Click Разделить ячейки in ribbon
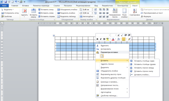 [66, 13]
